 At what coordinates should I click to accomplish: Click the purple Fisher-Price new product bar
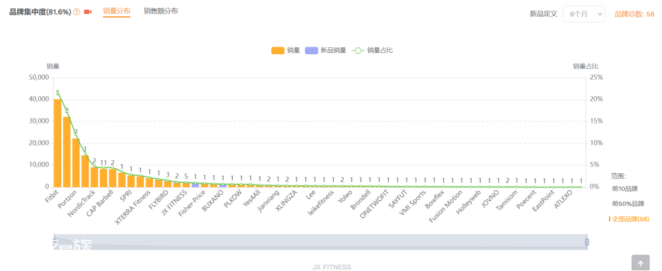(x=195, y=185)
